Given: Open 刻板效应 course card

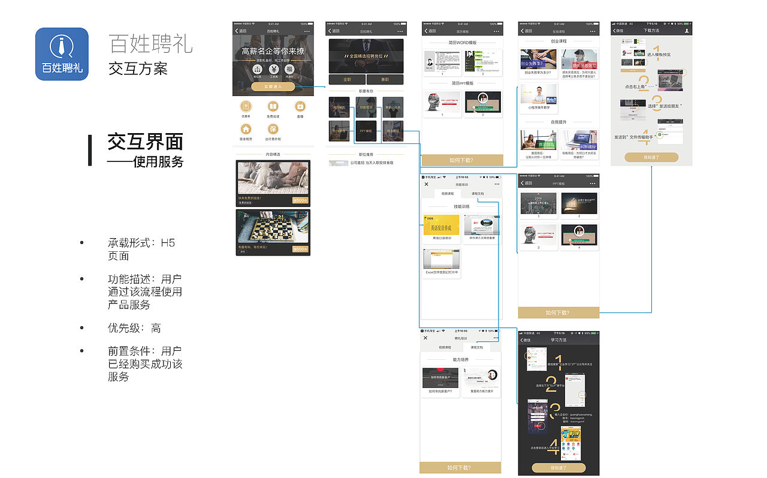Looking at the screenshot, I should click(579, 145).
